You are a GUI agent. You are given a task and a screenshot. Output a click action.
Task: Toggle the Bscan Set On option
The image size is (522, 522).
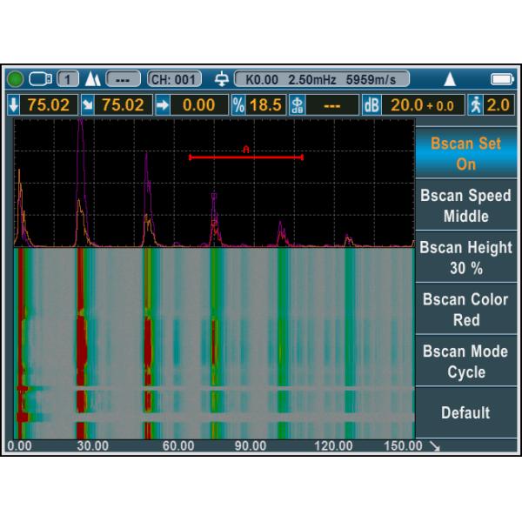tap(465, 153)
